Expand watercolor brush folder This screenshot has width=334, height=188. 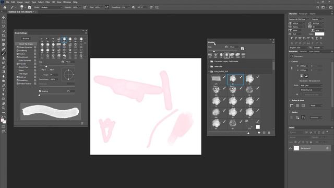pyautogui.click(x=209, y=66)
